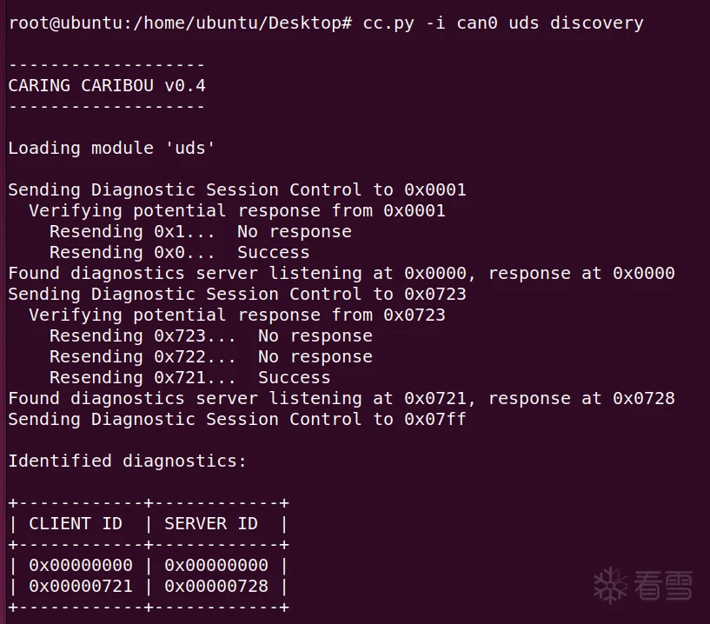Screen dimensions: 710x624
Task: Click 'Verifying potential response from 0x0723' line
Action: tap(236, 315)
